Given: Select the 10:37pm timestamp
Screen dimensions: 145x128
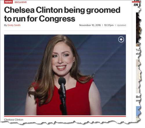Looking at the screenshot, I should click(x=109, y=25).
